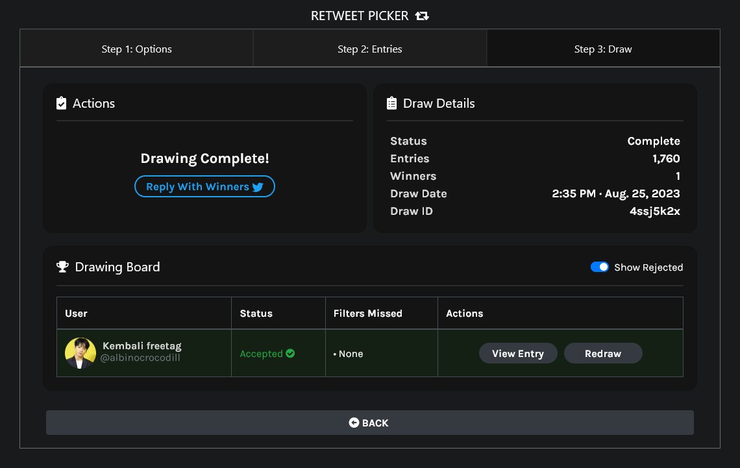Viewport: 740px width, 468px height.
Task: Click Reply With Winners button
Action: pyautogui.click(x=204, y=186)
